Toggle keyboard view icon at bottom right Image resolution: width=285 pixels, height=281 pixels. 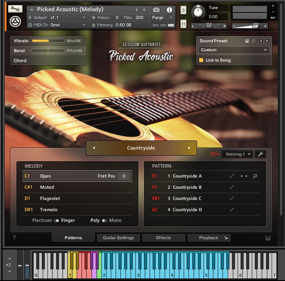point(268,238)
